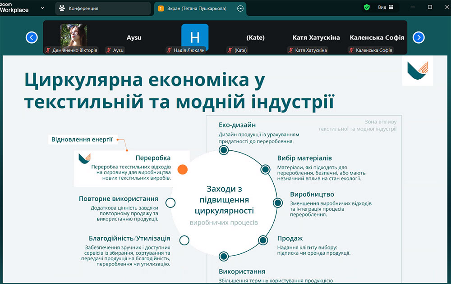451x284 pixels.
Task: Open the Zoom Workplace dropdown chevron
Action: pyautogui.click(x=42, y=8)
